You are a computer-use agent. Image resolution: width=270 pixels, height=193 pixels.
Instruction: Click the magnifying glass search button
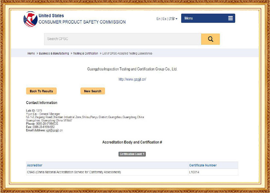click(x=211, y=39)
